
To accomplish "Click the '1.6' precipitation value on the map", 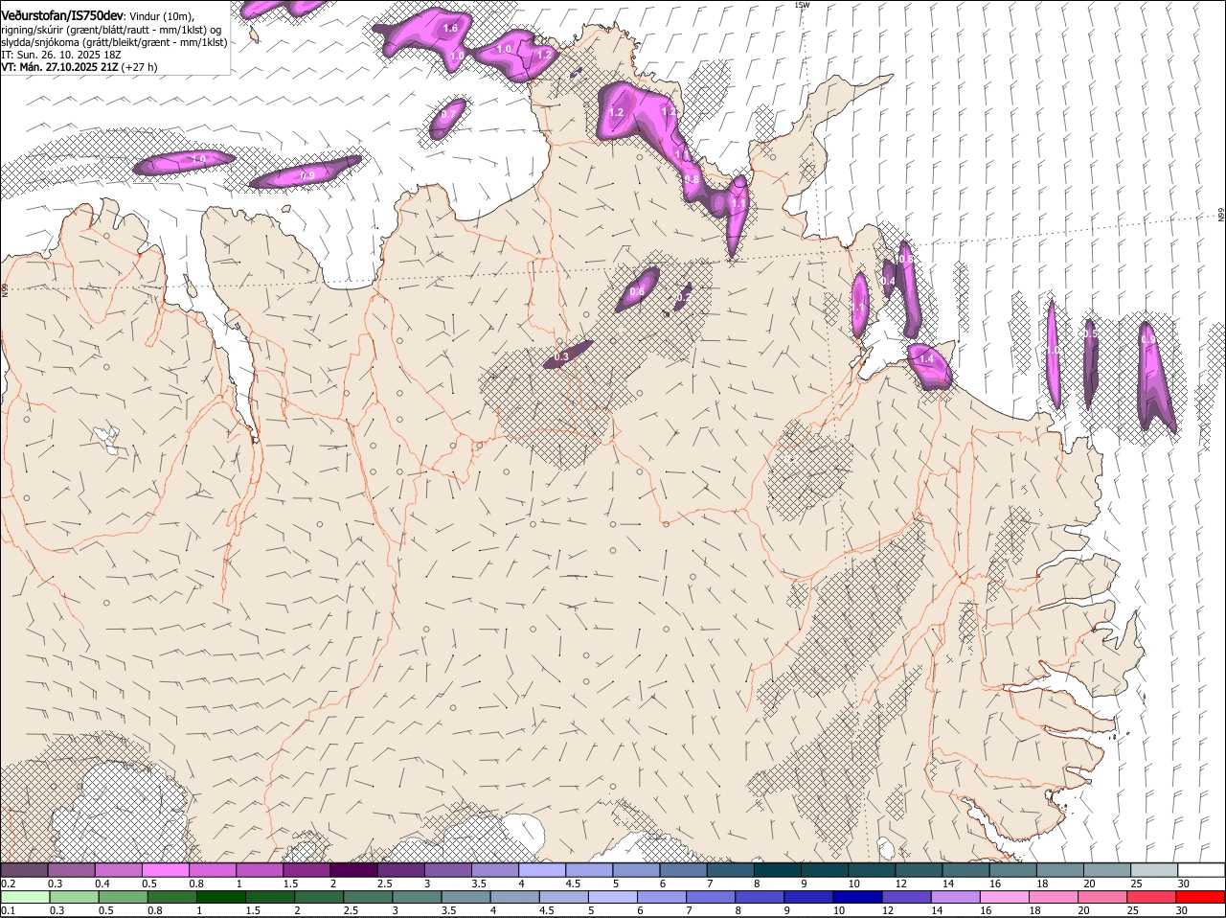I will pyautogui.click(x=450, y=29).
